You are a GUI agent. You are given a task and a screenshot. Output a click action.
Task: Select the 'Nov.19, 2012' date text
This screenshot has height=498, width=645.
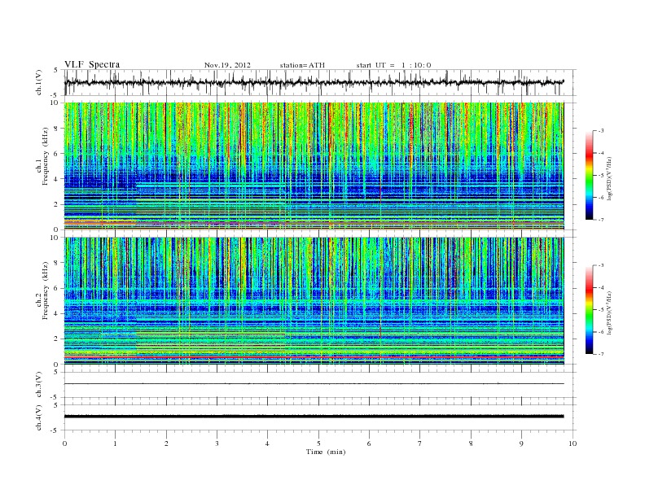pos(227,65)
